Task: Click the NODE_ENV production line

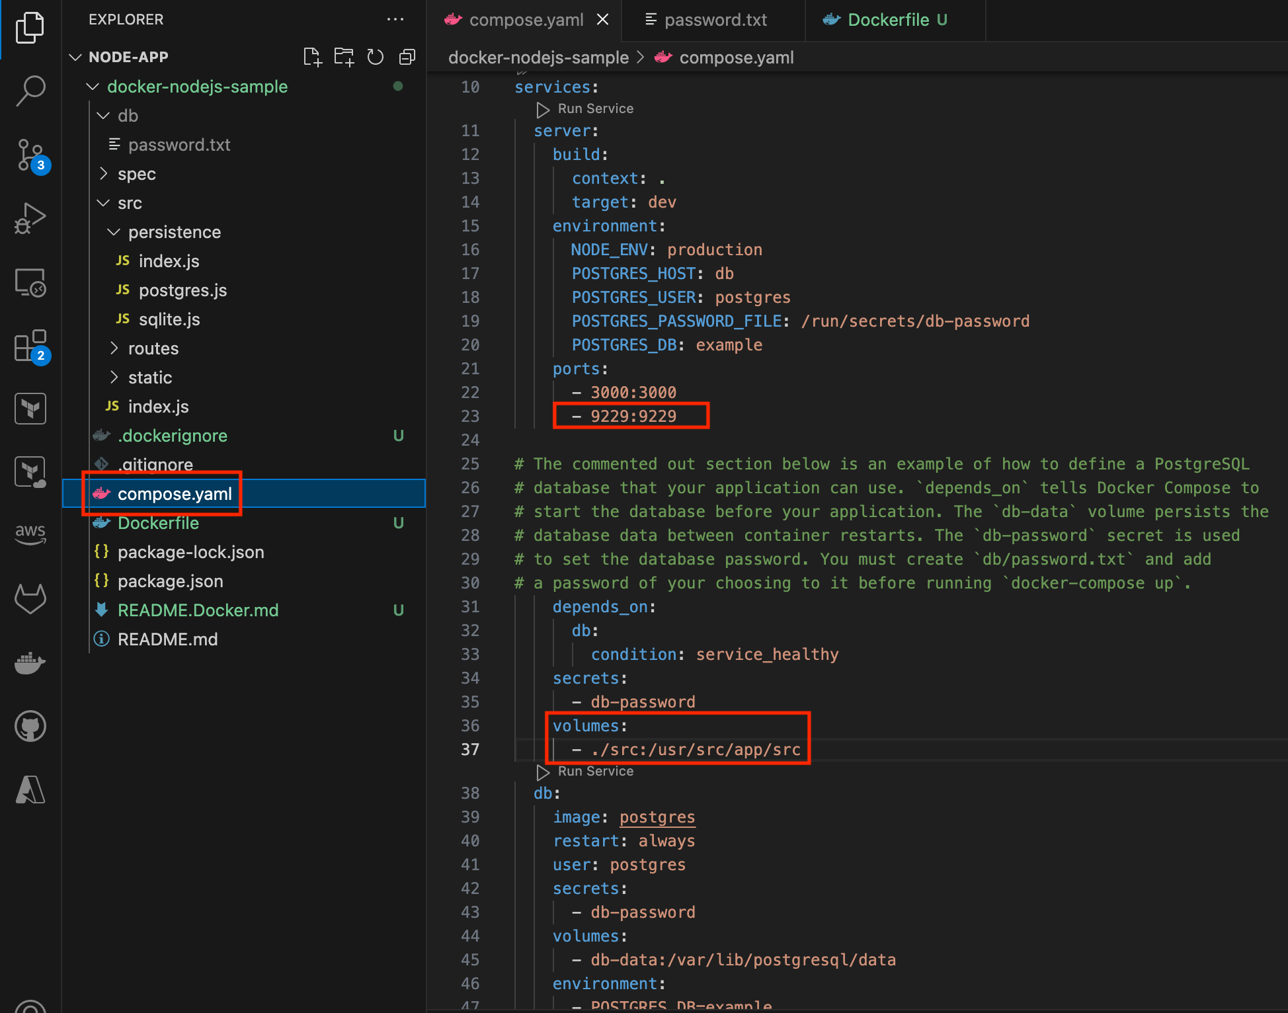Action: [x=666, y=249]
